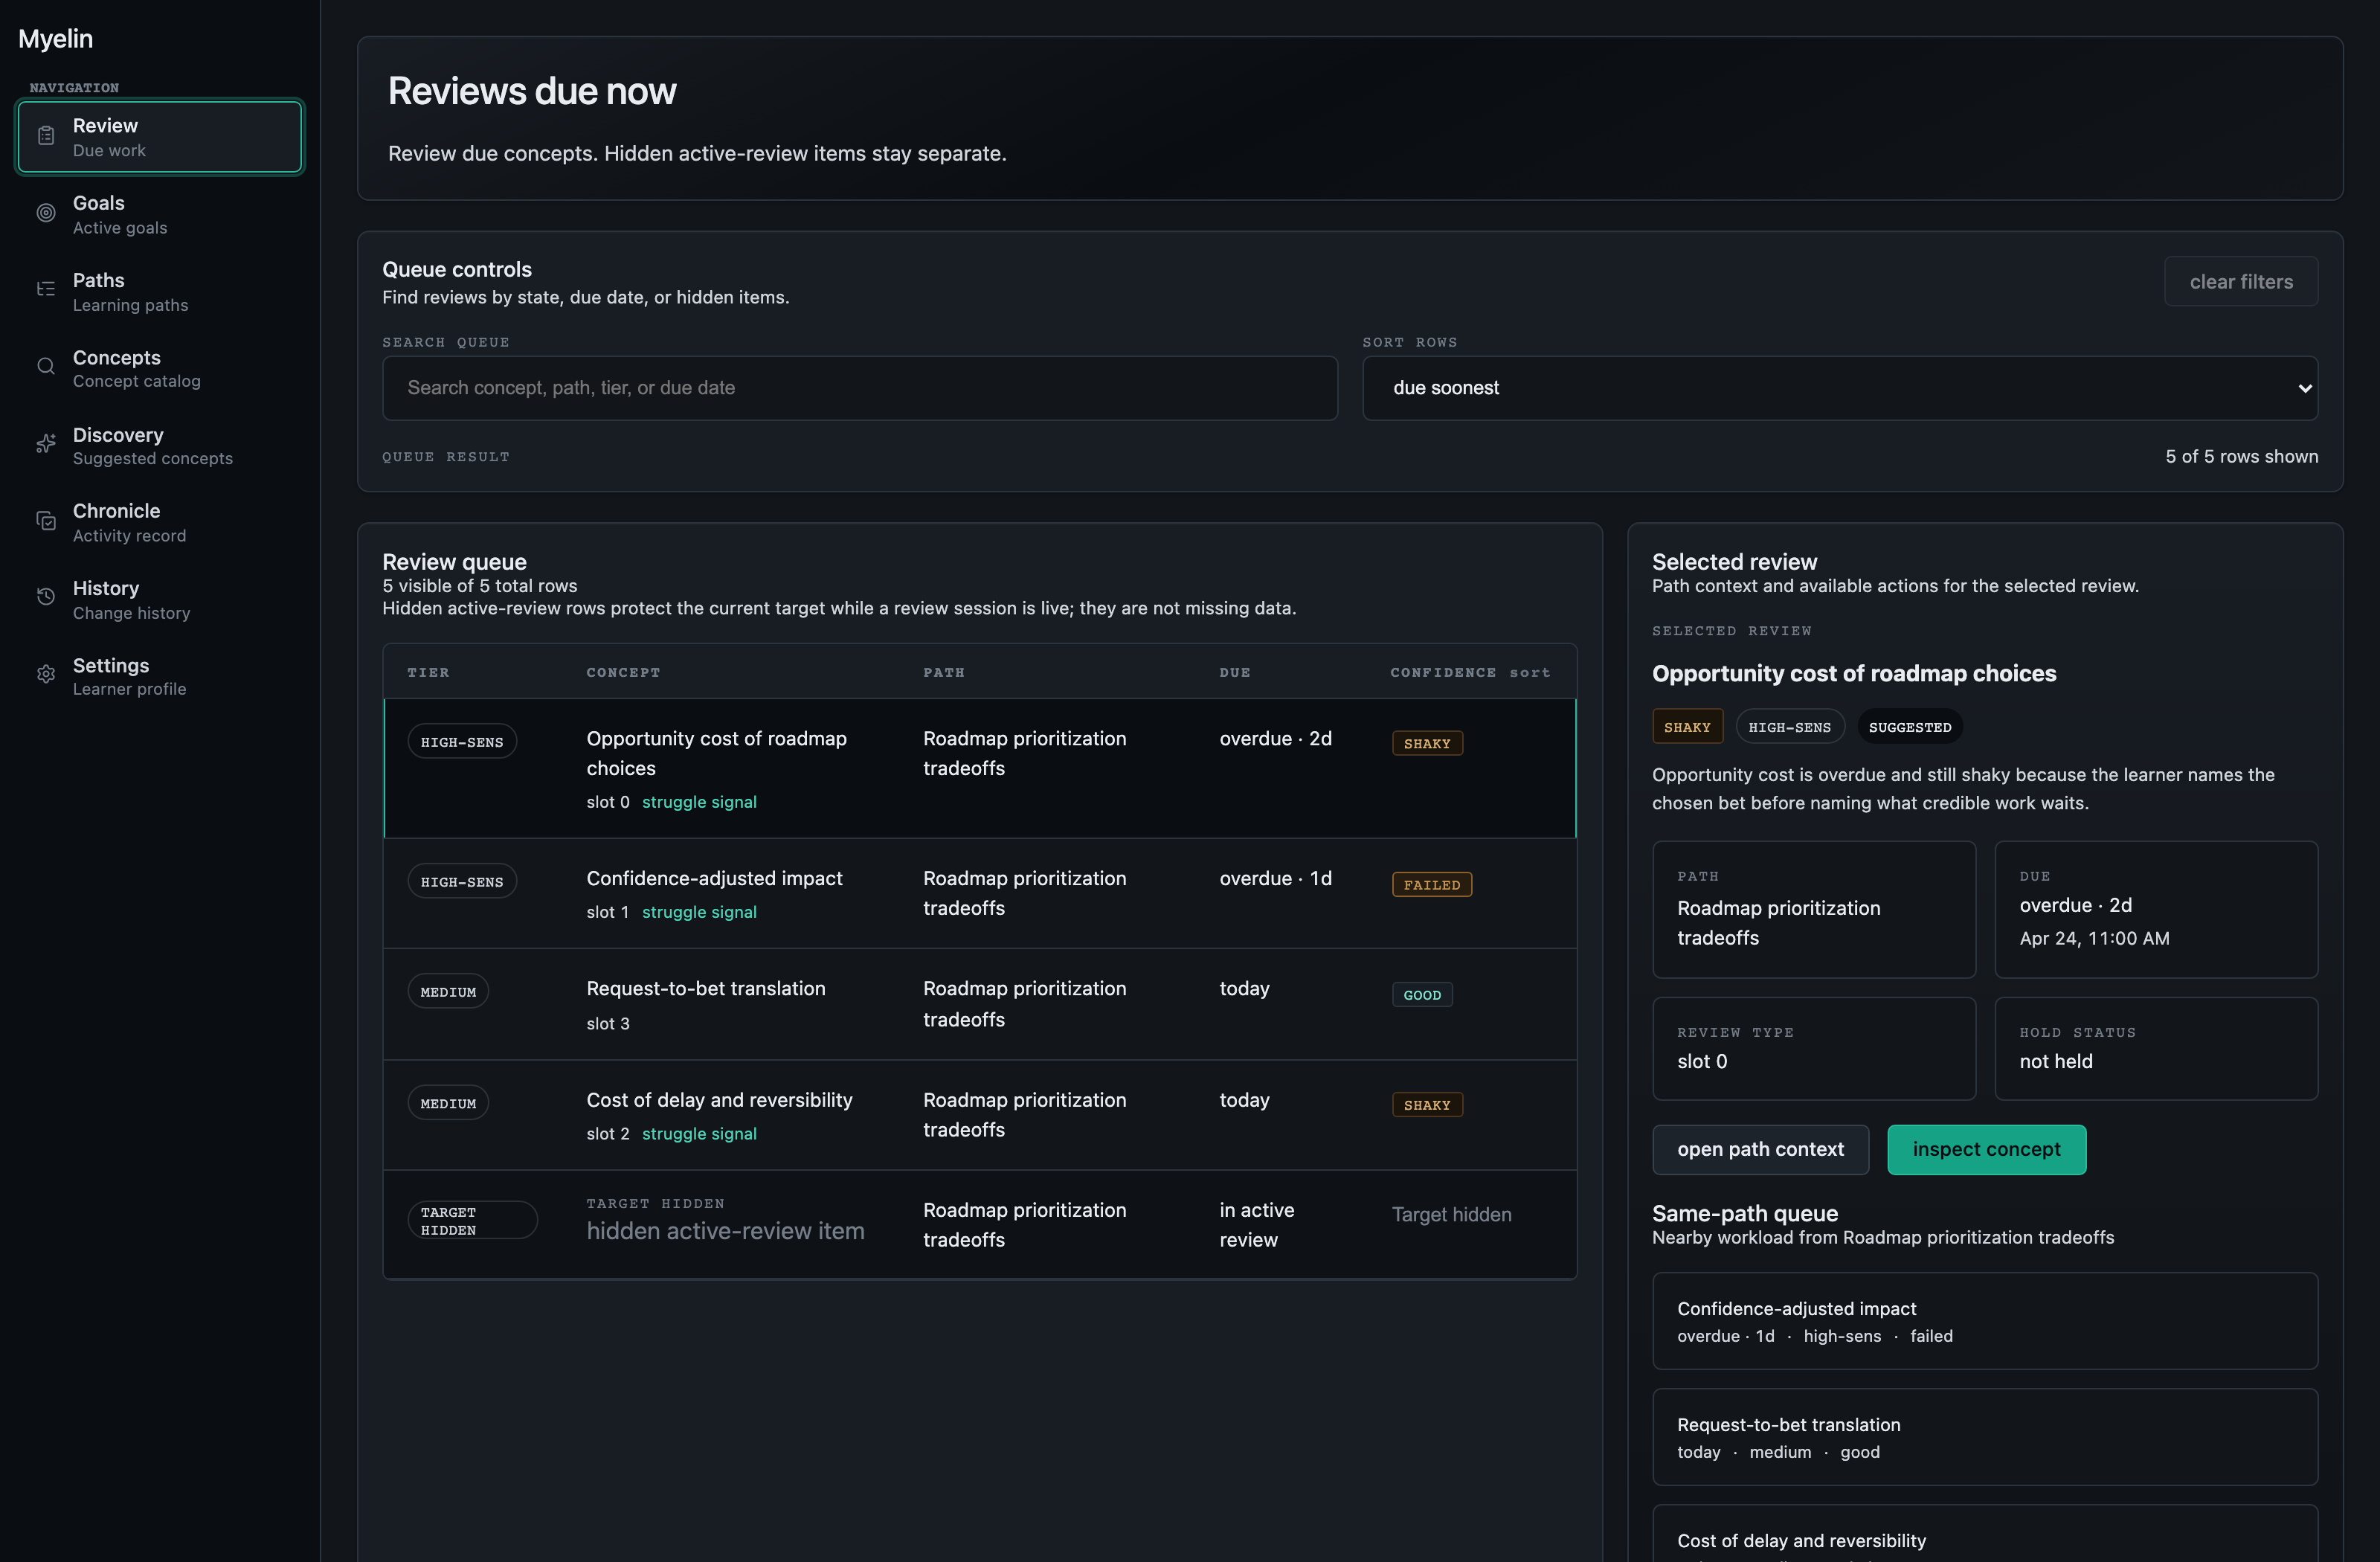Click the Review clipboard icon in sidebar
Image resolution: width=2380 pixels, height=1562 pixels.
pos(46,136)
